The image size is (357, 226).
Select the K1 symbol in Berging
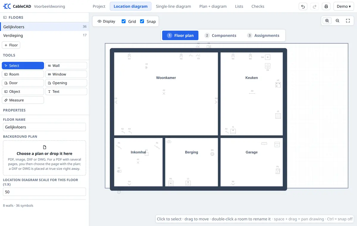[x=171, y=183]
